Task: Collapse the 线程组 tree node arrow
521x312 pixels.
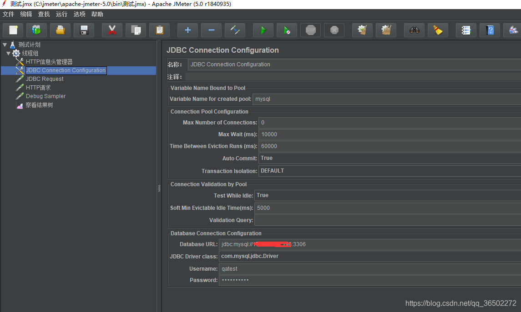Action: click(8, 53)
